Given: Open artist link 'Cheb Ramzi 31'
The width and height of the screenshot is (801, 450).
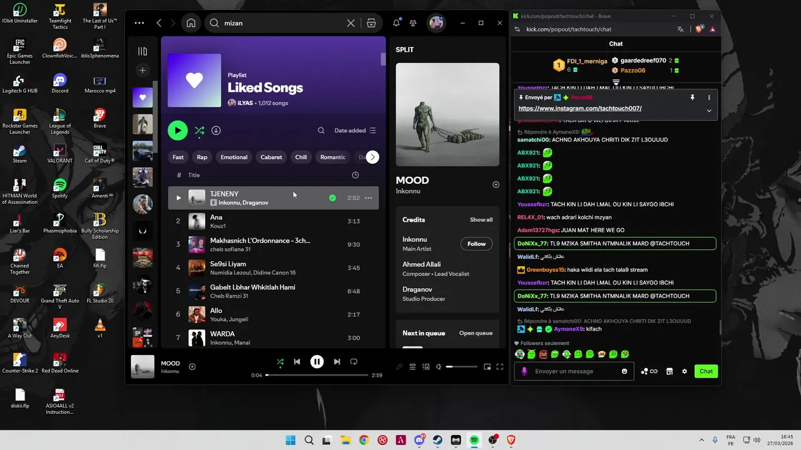Looking at the screenshot, I should click(x=229, y=296).
